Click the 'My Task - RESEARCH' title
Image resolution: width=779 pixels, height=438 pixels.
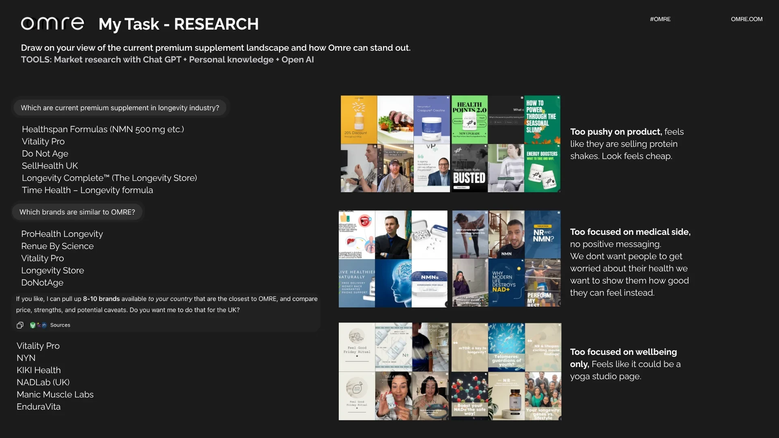click(179, 24)
